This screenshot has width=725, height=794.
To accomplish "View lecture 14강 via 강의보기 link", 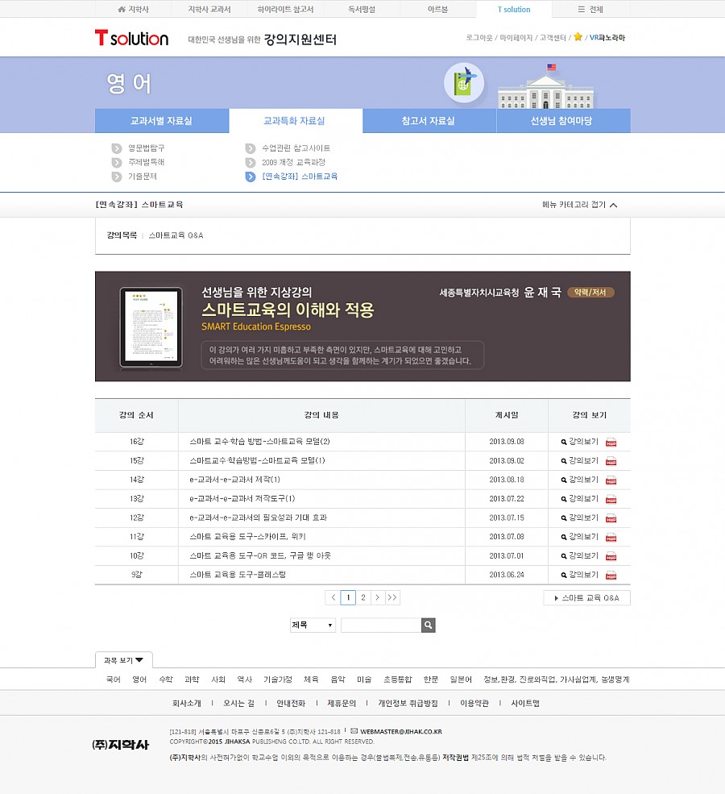I will pyautogui.click(x=580, y=480).
